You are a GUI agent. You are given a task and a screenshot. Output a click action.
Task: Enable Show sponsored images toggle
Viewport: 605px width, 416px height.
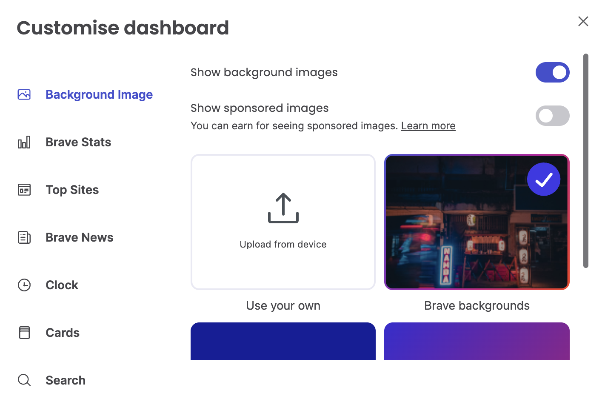pos(552,116)
